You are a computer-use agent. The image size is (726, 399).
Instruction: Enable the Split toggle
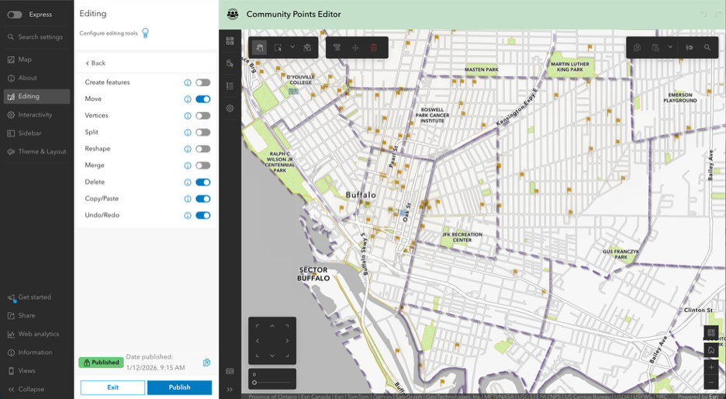pos(202,133)
